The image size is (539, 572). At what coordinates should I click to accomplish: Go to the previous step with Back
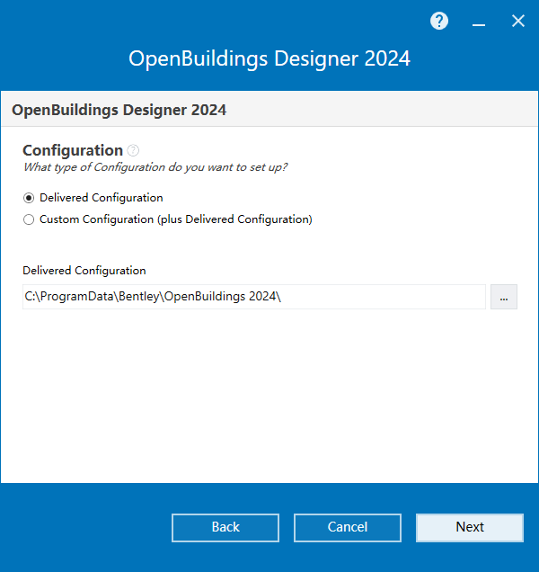point(225,528)
